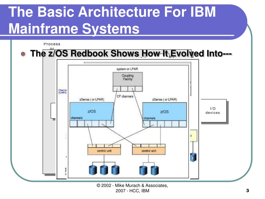This screenshot has height=199, width=265.
Task: Click the gray bullet before the Redbook text
Action: tap(24, 54)
